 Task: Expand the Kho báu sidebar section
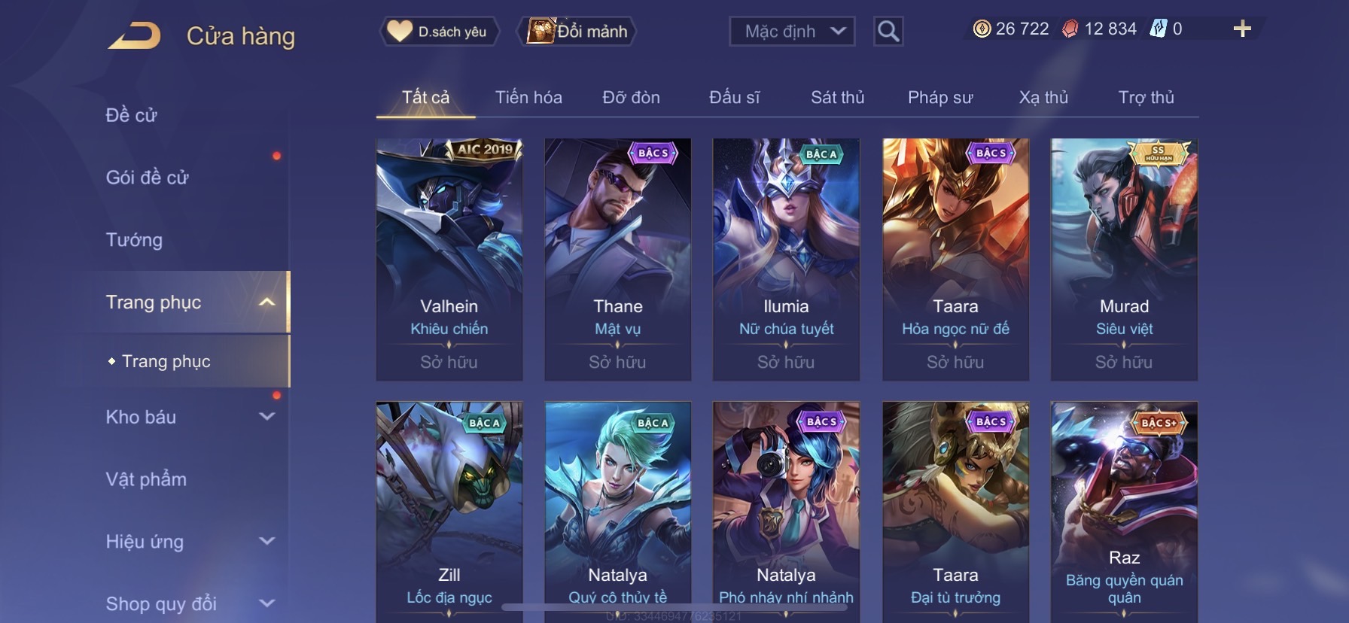click(266, 416)
